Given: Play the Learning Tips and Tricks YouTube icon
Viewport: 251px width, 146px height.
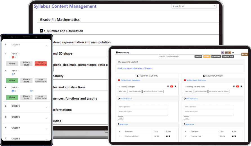Looking at the screenshot, I should (x=237, y=86).
